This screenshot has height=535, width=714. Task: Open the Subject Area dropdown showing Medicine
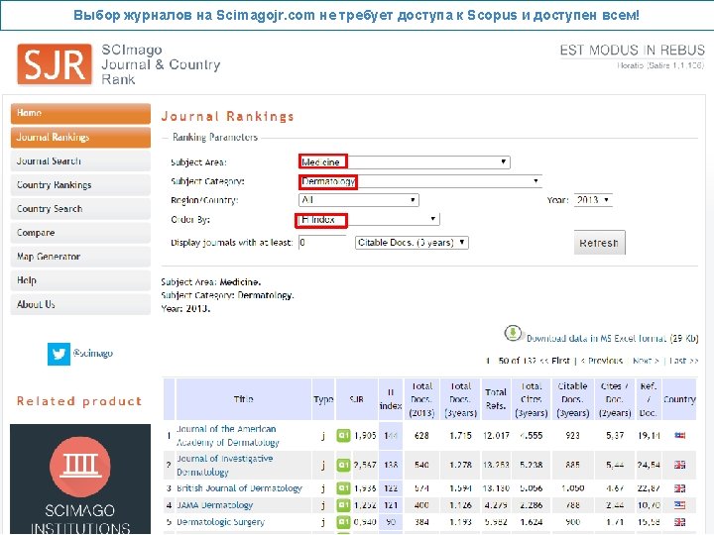405,161
